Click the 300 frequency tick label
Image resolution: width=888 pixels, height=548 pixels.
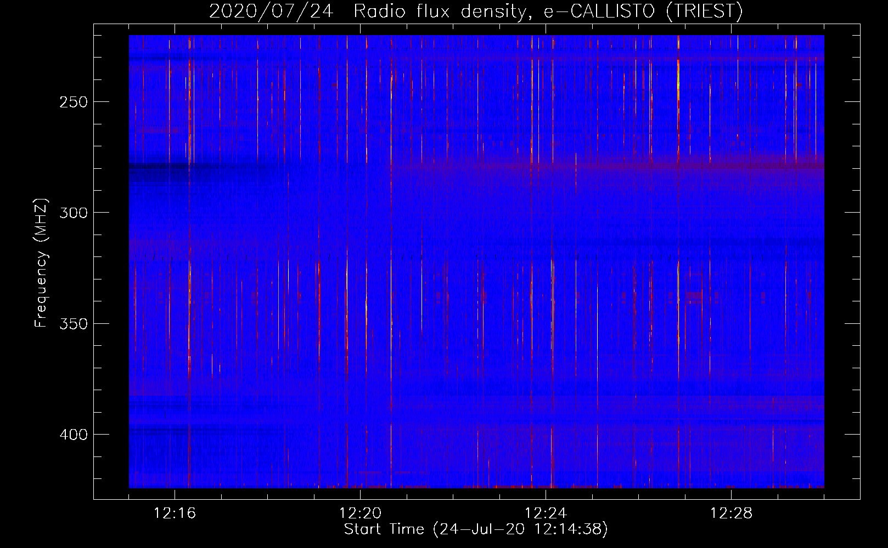74,213
